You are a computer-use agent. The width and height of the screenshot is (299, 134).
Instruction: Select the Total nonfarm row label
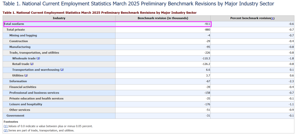click(x=14, y=24)
